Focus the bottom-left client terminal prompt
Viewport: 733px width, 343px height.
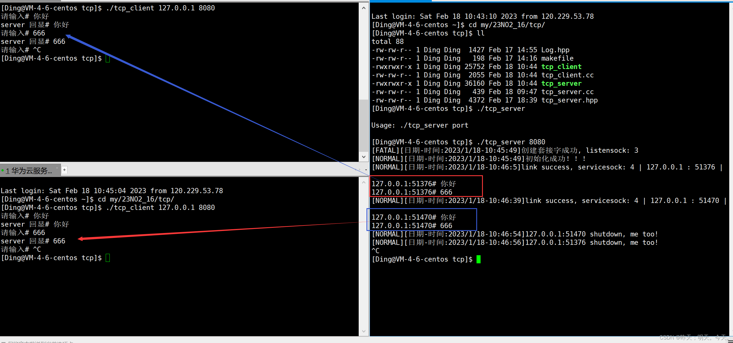108,258
